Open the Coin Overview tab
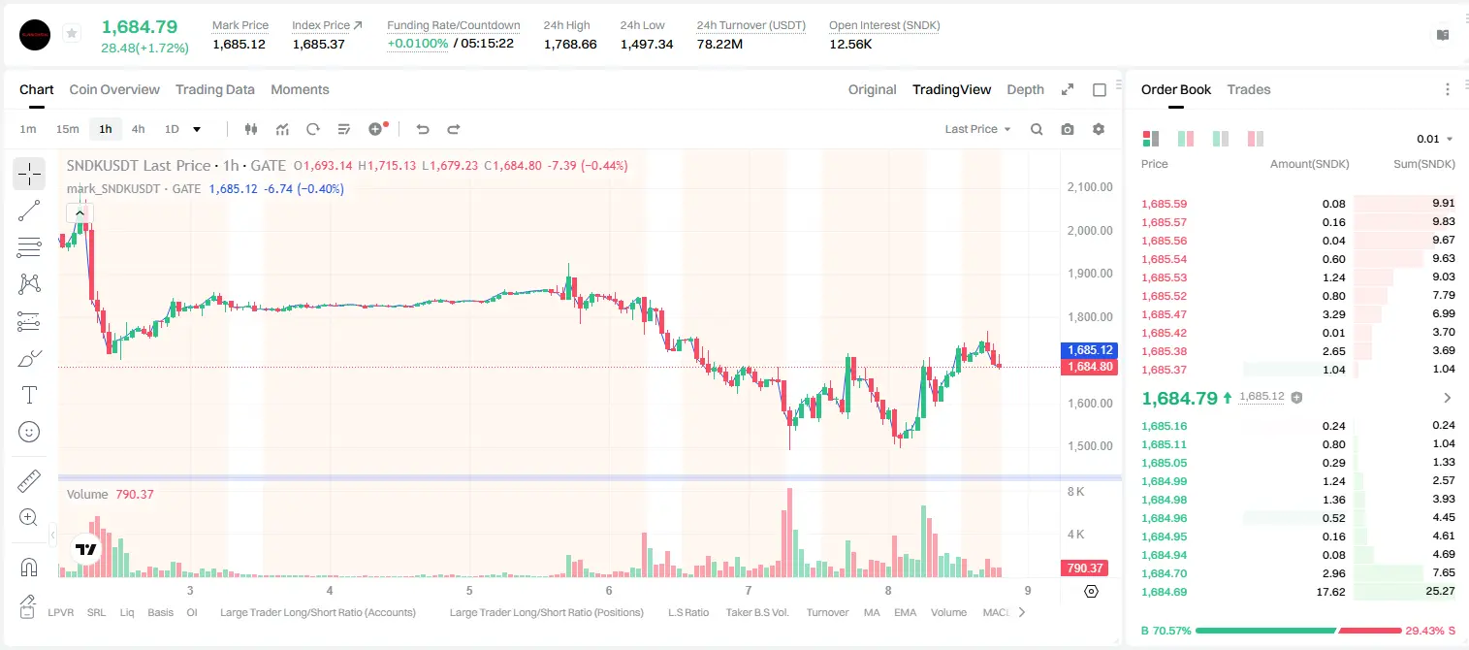Image resolution: width=1469 pixels, height=650 pixels. (x=114, y=89)
